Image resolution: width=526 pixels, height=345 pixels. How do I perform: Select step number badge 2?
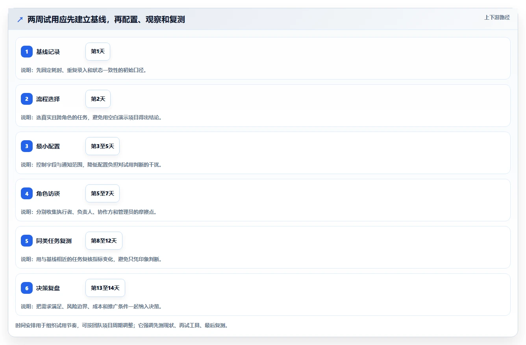pyautogui.click(x=27, y=99)
